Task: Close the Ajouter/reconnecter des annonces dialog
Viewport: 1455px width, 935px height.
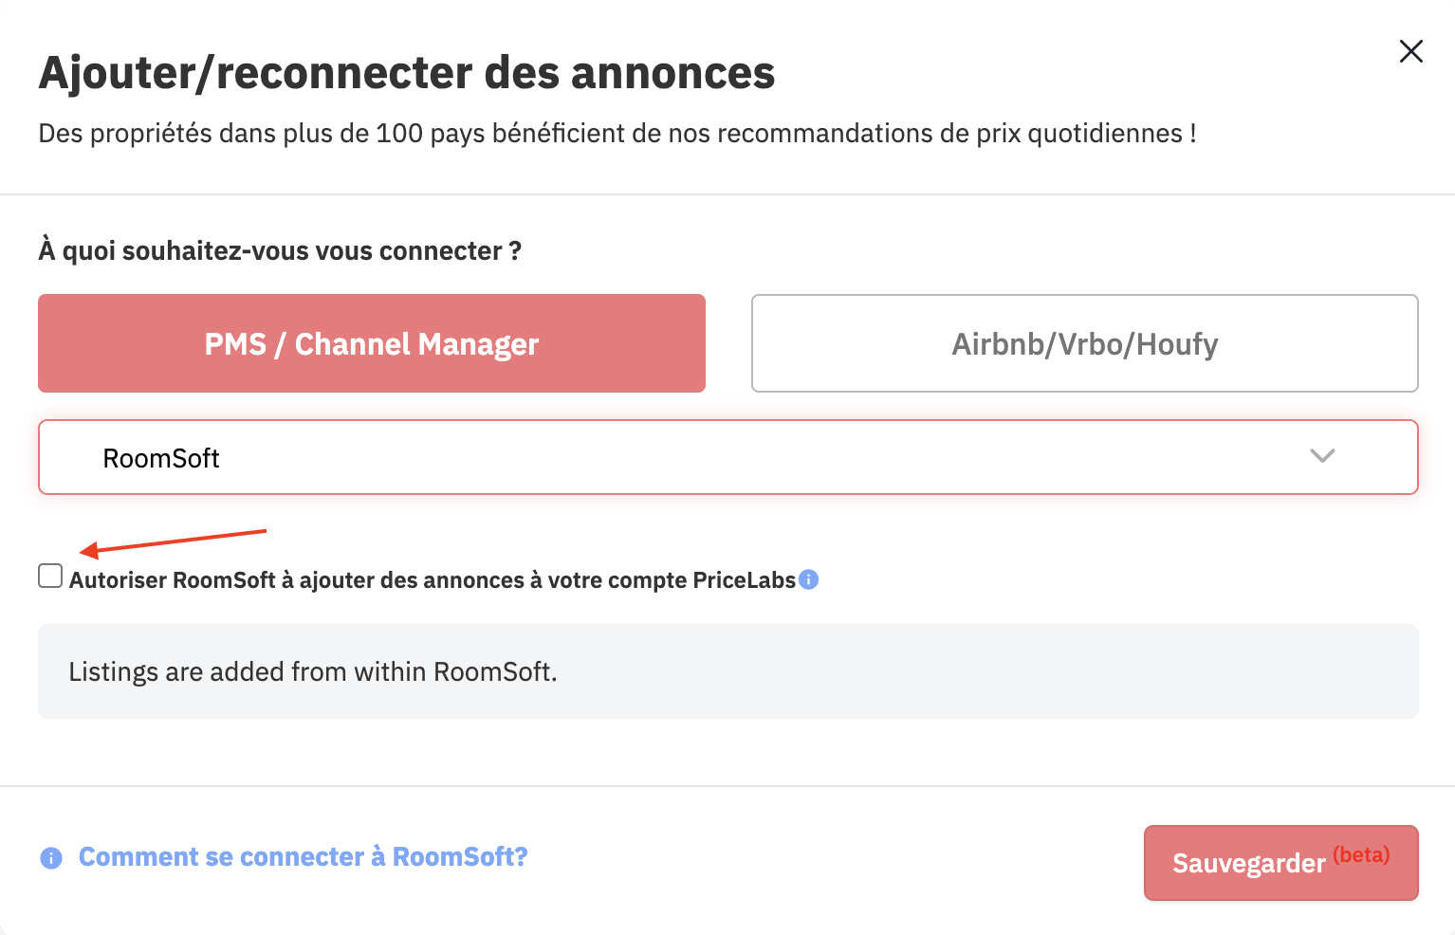Action: pyautogui.click(x=1411, y=51)
